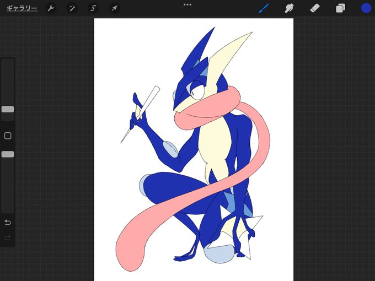
Task: Select the Smudge finger tool
Action: 289,8
